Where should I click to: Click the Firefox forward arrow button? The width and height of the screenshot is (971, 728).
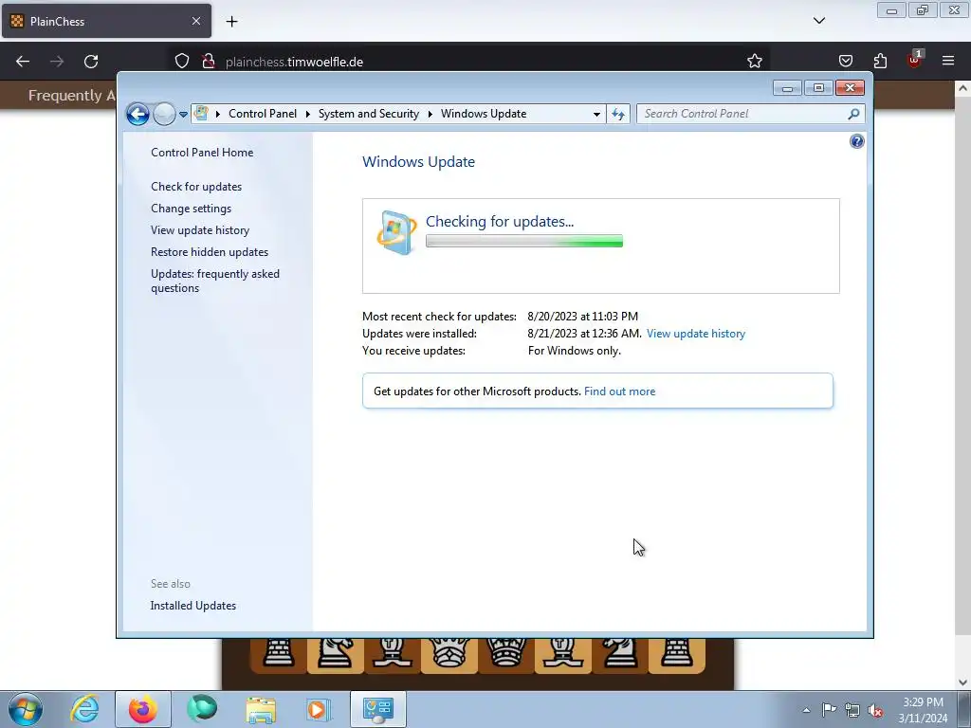tap(57, 62)
